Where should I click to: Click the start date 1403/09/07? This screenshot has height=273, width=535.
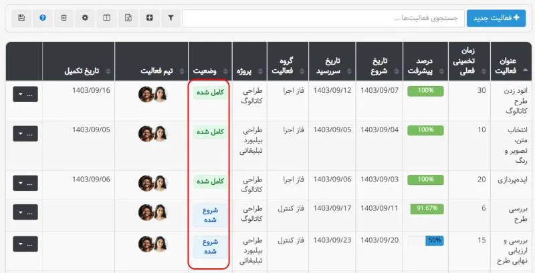click(379, 91)
